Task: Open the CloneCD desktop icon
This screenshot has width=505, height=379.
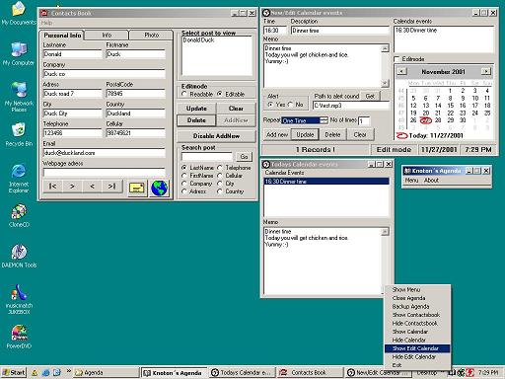Action: coord(19,216)
